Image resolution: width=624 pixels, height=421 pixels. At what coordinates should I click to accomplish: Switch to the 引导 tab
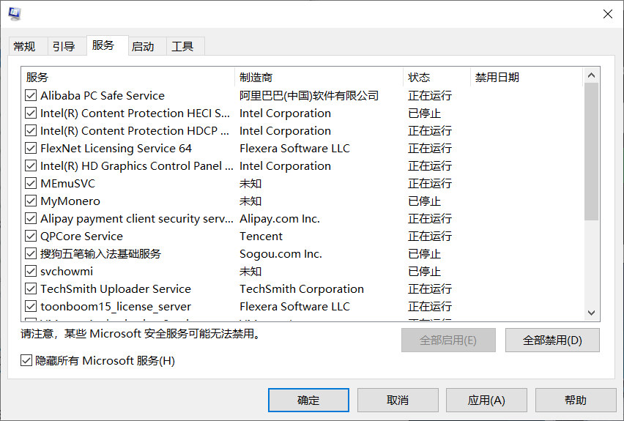(64, 47)
